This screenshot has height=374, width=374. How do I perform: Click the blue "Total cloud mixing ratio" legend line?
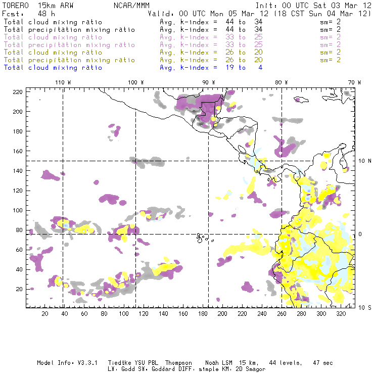[x=53, y=68]
